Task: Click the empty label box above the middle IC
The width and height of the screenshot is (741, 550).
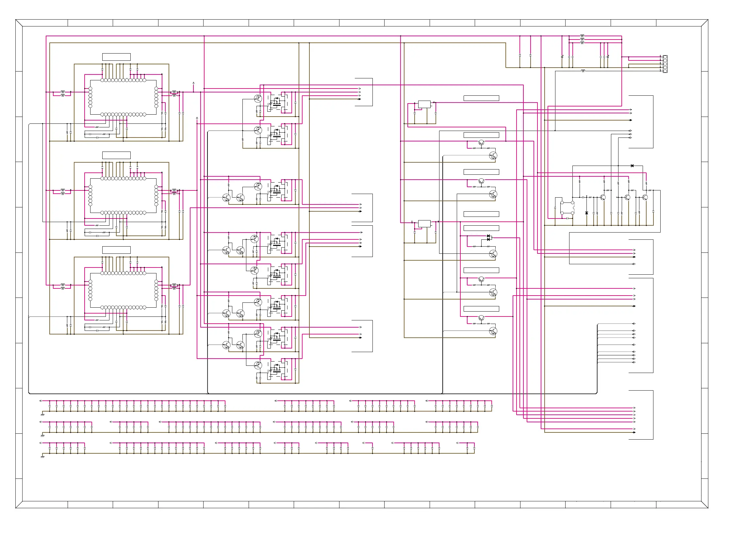Action: point(116,155)
